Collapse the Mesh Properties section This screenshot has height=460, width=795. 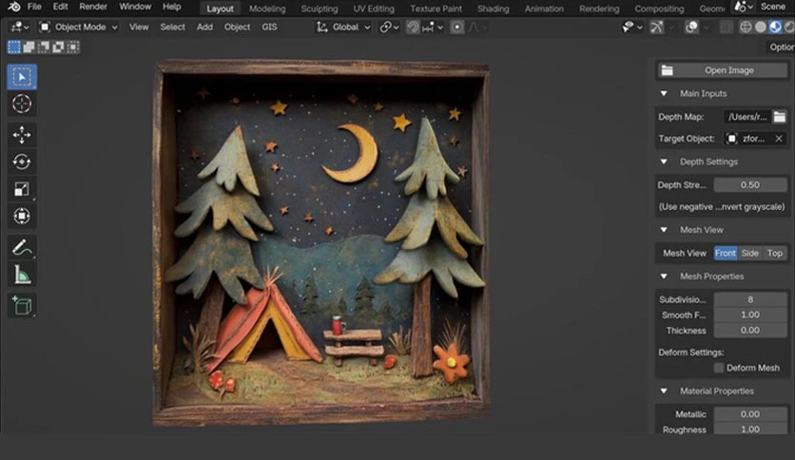pyautogui.click(x=664, y=277)
